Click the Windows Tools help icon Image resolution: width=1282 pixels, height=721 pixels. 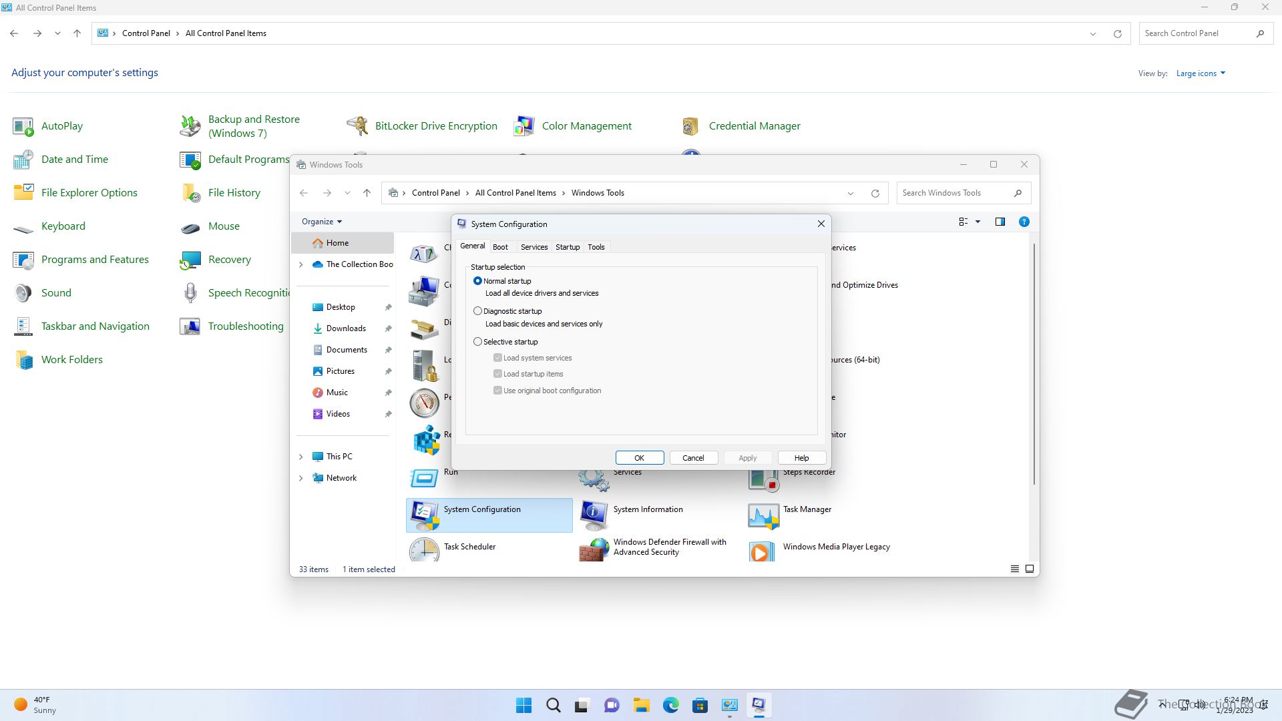pyautogui.click(x=1024, y=222)
